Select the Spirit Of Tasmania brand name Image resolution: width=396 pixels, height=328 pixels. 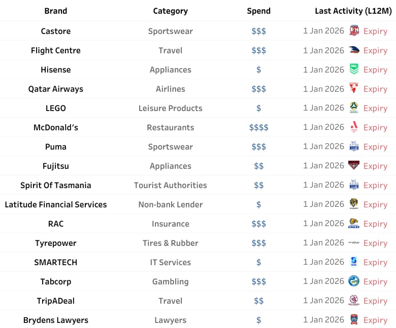(x=56, y=186)
